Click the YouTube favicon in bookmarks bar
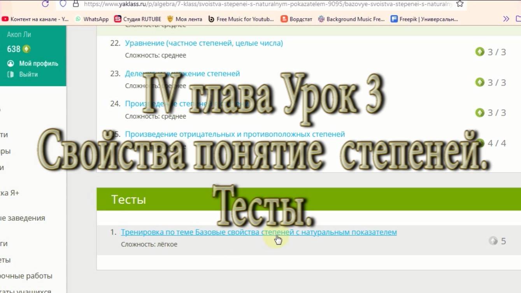Screen dimensions: 521x293 (5, 19)
